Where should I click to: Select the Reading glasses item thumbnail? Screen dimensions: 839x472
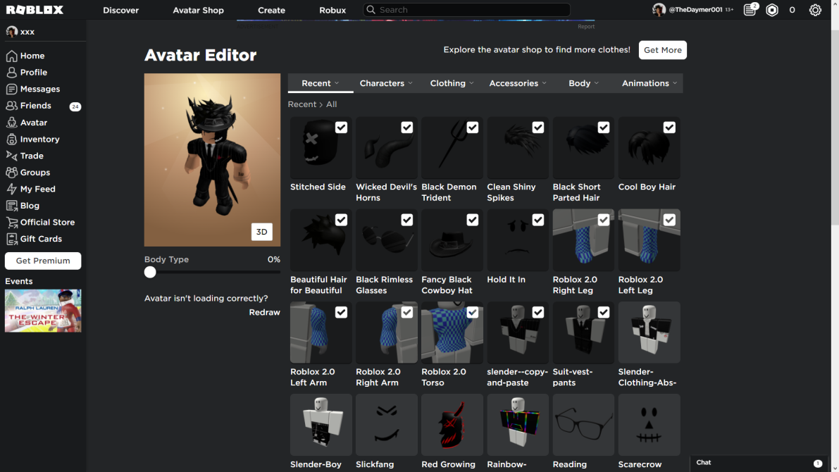click(x=583, y=425)
